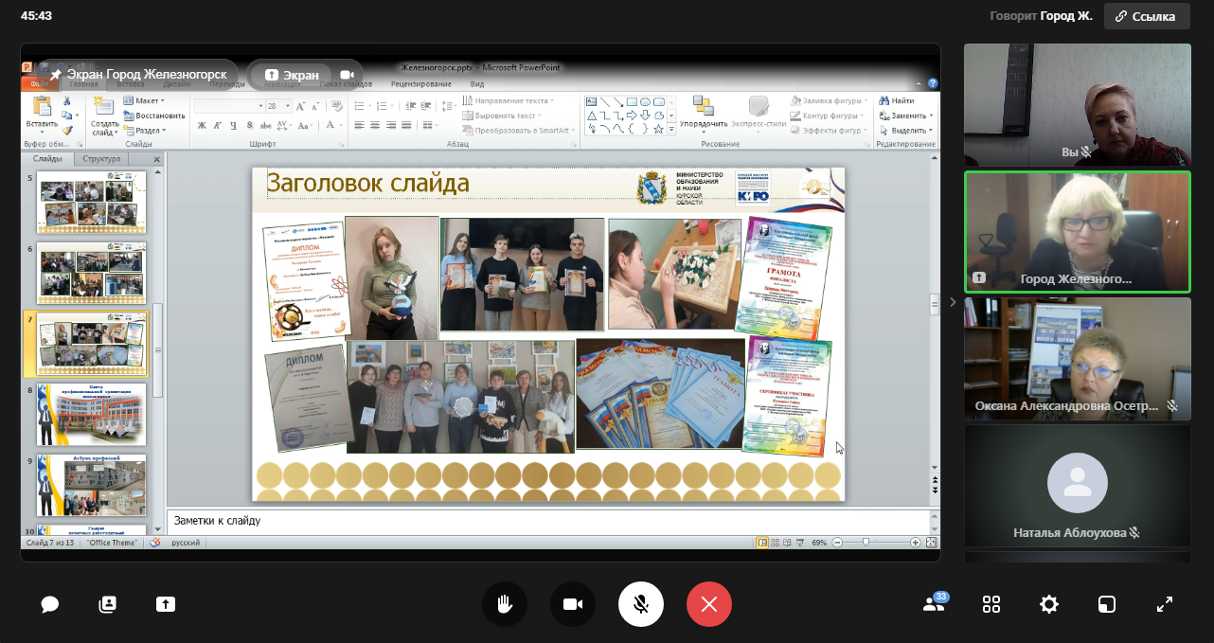Select slide 8 thumbnail
The image size is (1214, 643).
click(92, 415)
